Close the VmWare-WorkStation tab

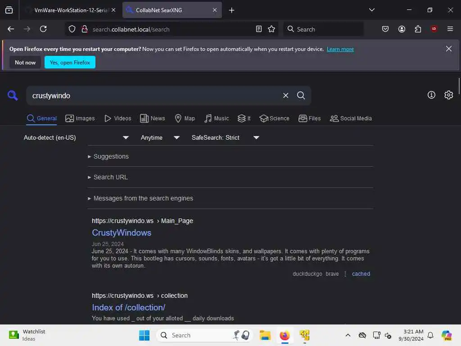pyautogui.click(x=113, y=10)
